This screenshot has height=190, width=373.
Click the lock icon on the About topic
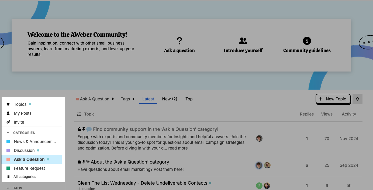[79, 162]
